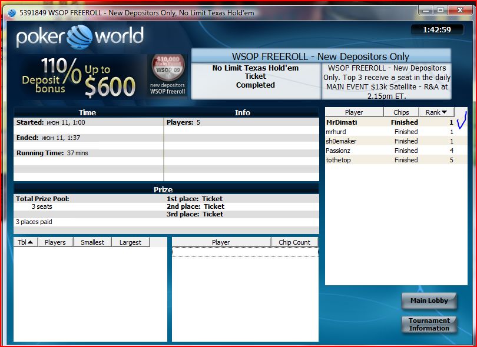Click the tournament description text box

pos(387,82)
